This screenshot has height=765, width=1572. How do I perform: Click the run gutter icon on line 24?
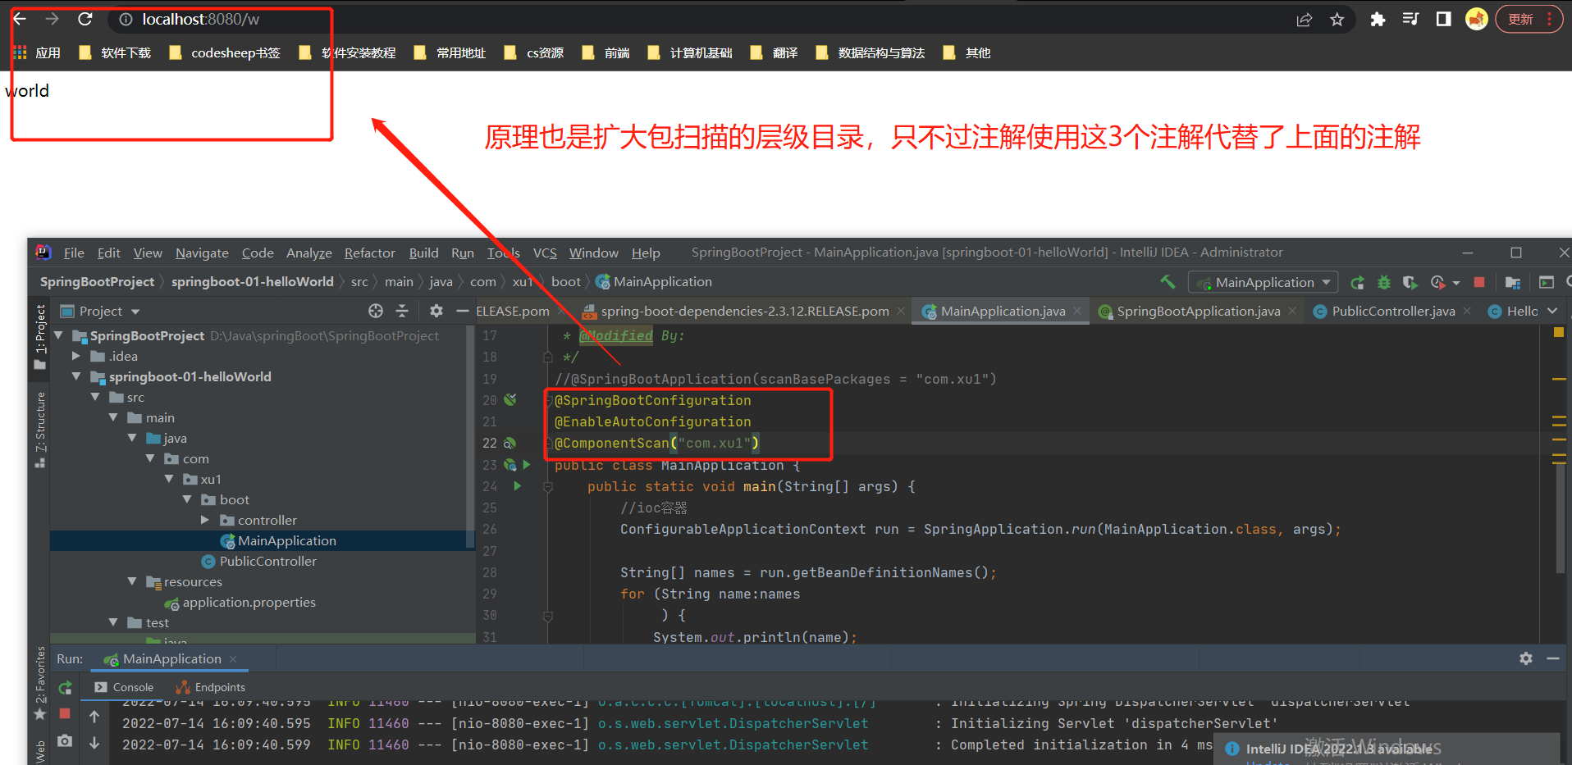coord(518,486)
